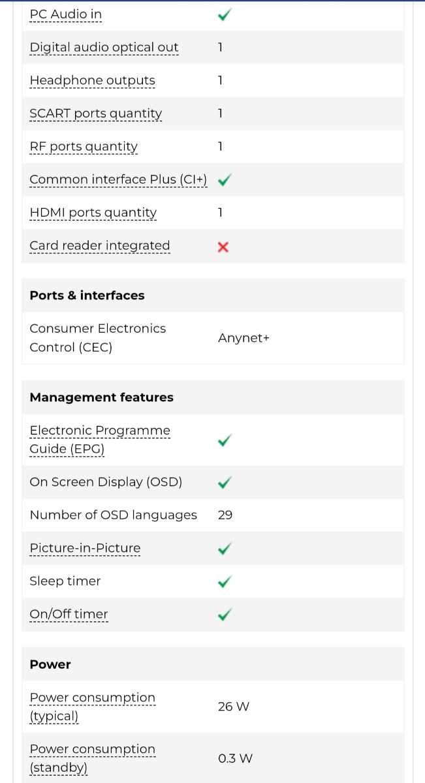Click the Picture-in-Picture green checkmark
This screenshot has height=783, width=425.
coord(224,549)
